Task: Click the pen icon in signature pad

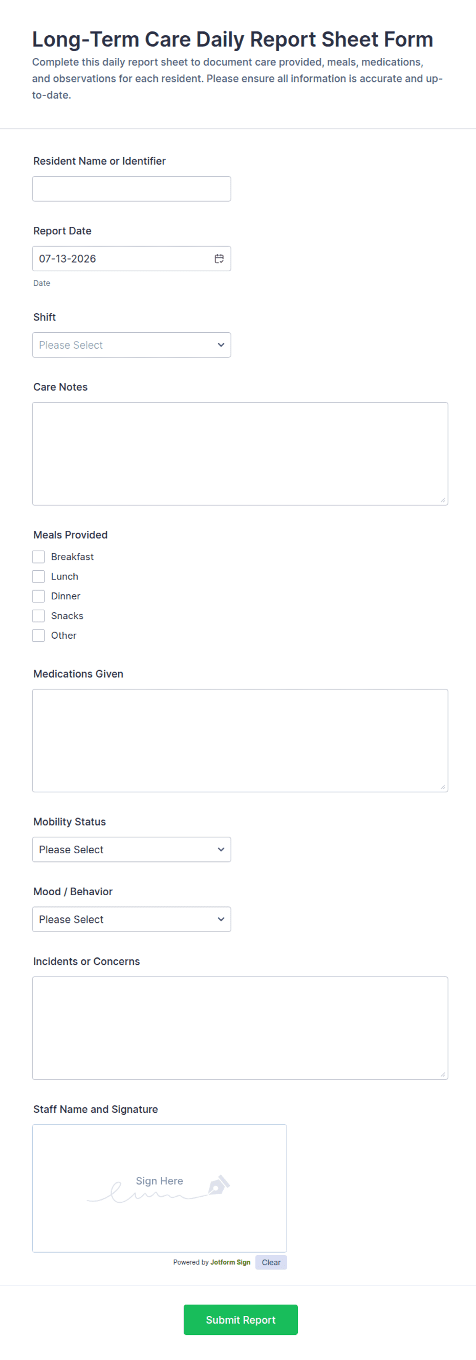Action: (219, 1184)
